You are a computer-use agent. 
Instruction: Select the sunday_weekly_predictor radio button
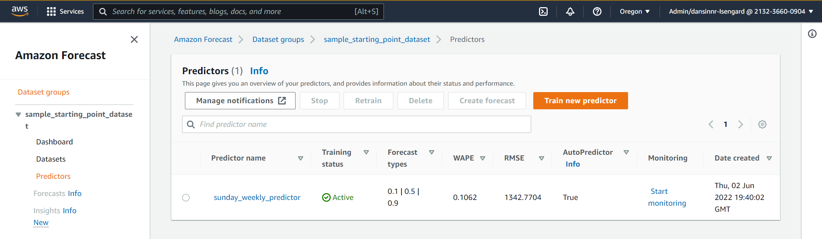tap(186, 197)
